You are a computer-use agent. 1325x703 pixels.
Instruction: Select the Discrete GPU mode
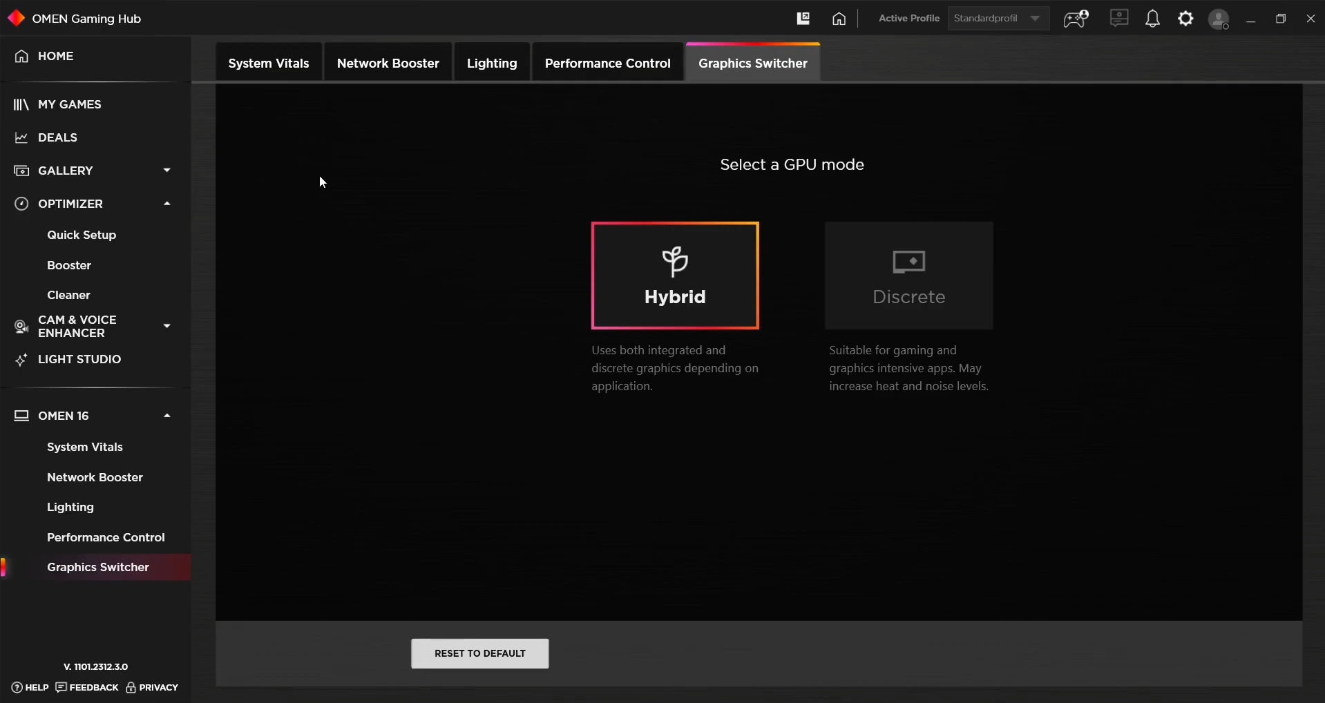(x=909, y=276)
